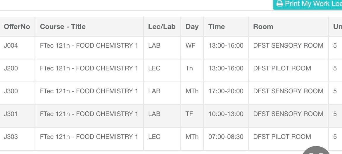Click the Room column header
The width and height of the screenshot is (342, 154).
tap(263, 27)
